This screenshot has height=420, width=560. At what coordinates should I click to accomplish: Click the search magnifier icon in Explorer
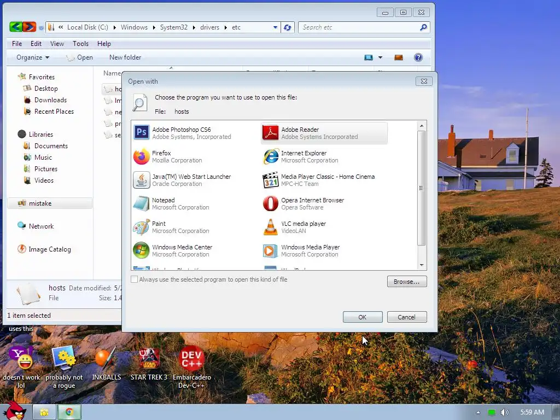tap(423, 27)
